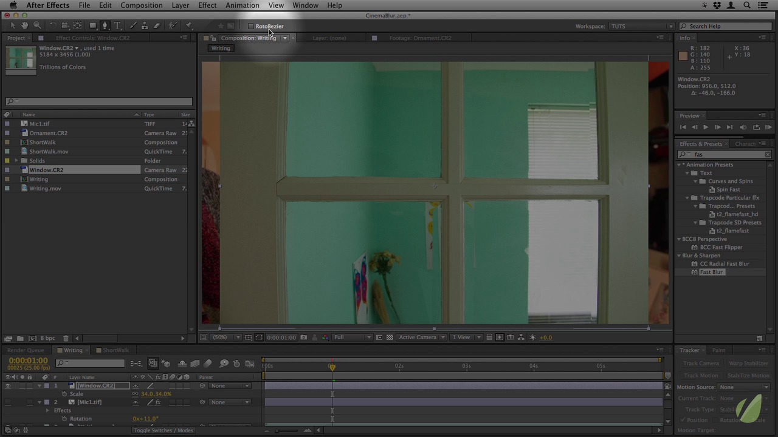Enable the RotoBezier checkbox
Viewport: 778px width, 437px height.
250,26
